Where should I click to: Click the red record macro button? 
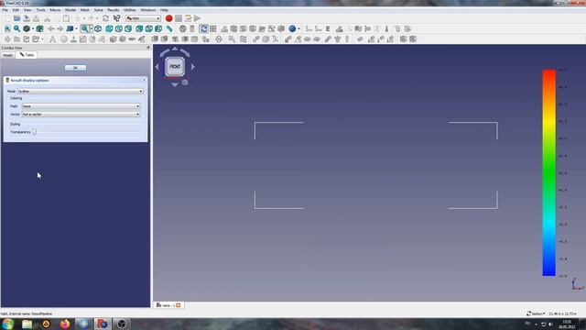168,18
